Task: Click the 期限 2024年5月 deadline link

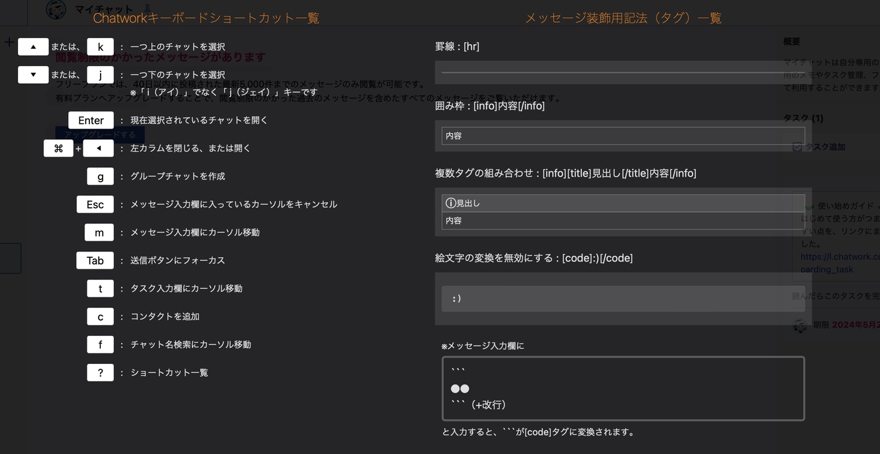Action: tap(841, 325)
